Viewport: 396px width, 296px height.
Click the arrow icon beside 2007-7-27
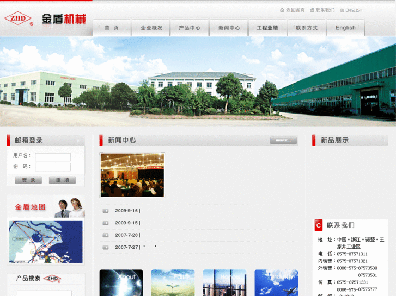pos(106,247)
